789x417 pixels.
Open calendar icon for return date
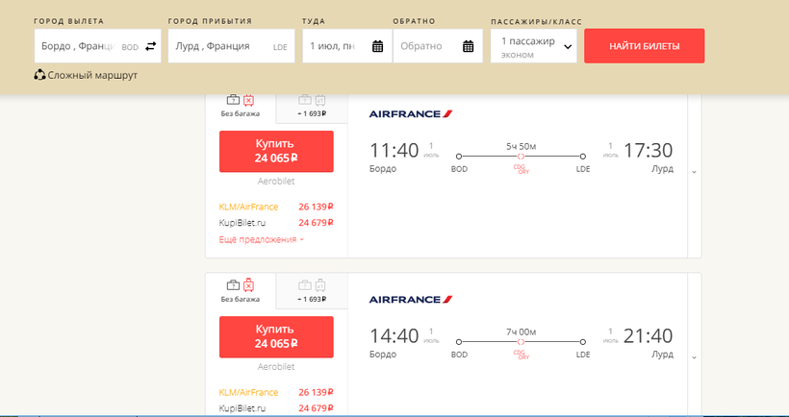click(x=469, y=46)
